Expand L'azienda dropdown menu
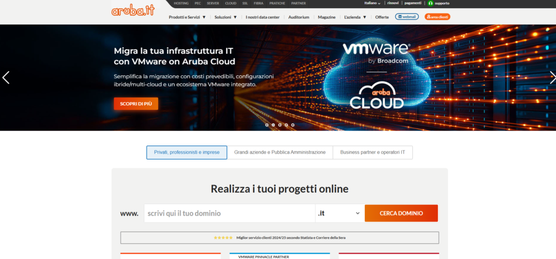556x259 pixels. tap(355, 17)
